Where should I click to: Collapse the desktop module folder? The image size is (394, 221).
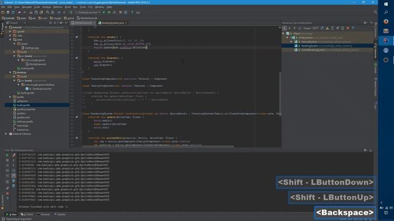click(10, 72)
